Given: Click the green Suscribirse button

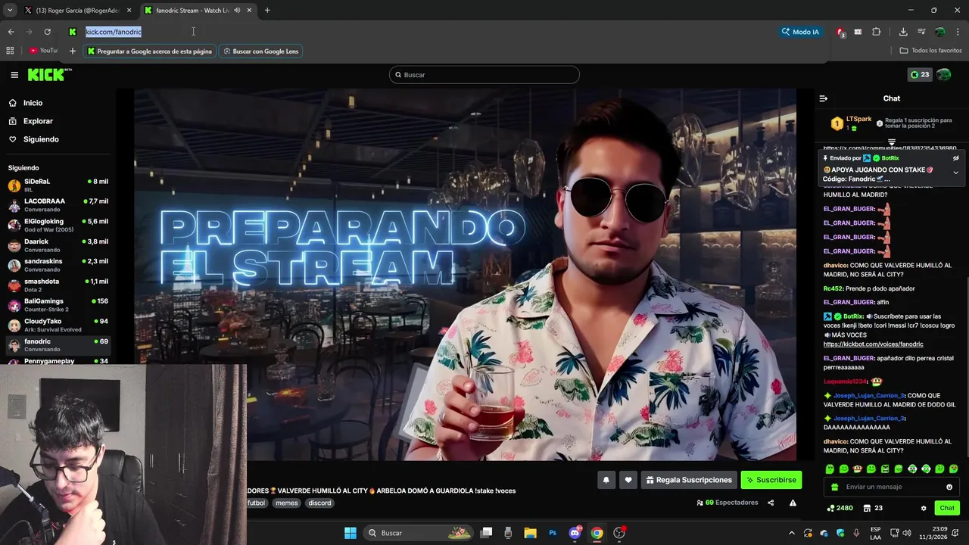Looking at the screenshot, I should click(x=771, y=480).
